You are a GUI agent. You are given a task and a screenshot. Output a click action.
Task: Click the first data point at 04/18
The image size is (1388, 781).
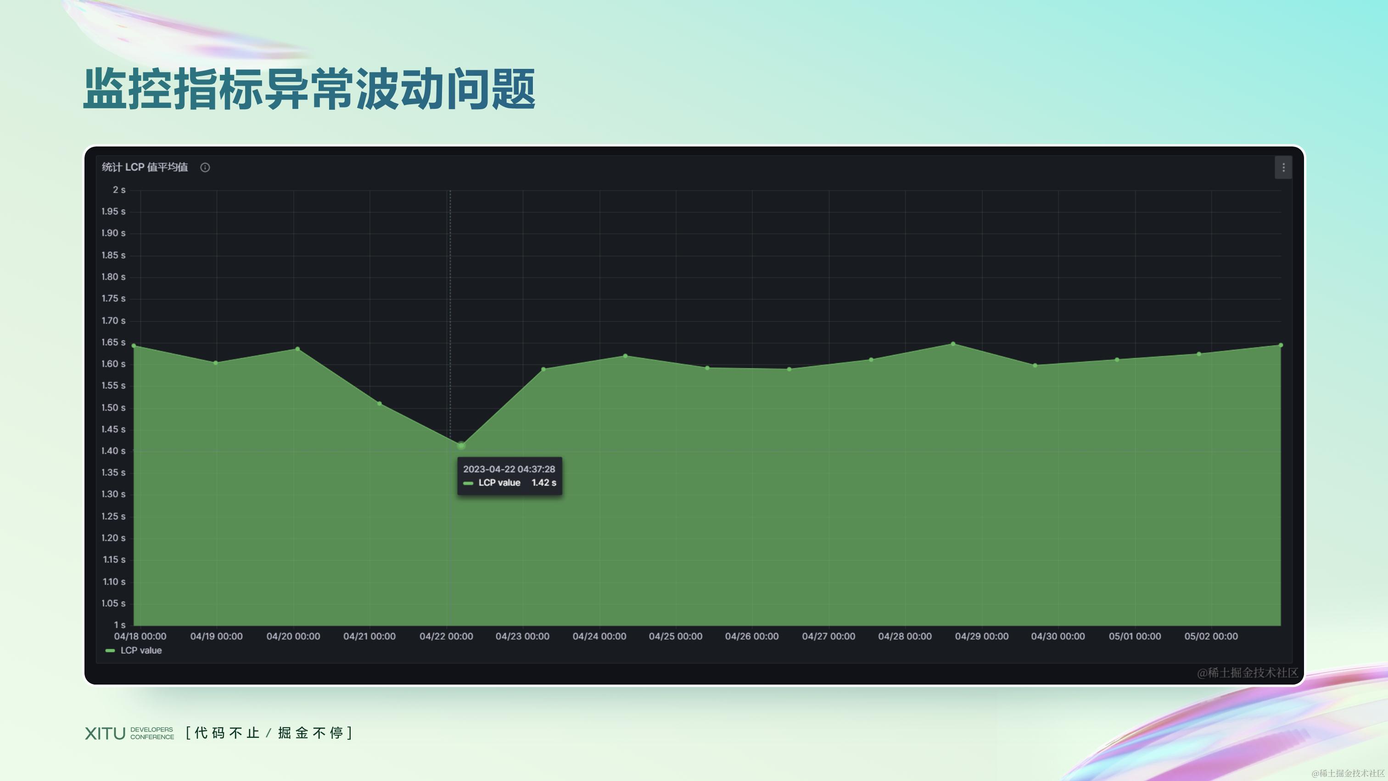pyautogui.click(x=134, y=345)
